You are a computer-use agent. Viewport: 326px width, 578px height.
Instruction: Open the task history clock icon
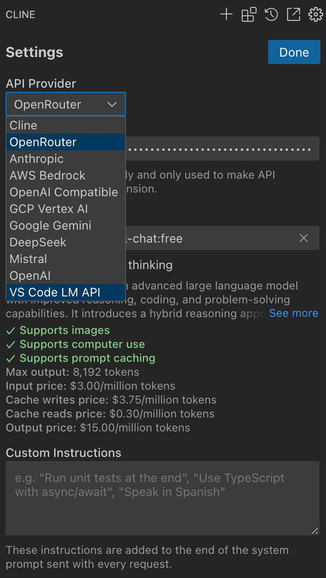[271, 15]
